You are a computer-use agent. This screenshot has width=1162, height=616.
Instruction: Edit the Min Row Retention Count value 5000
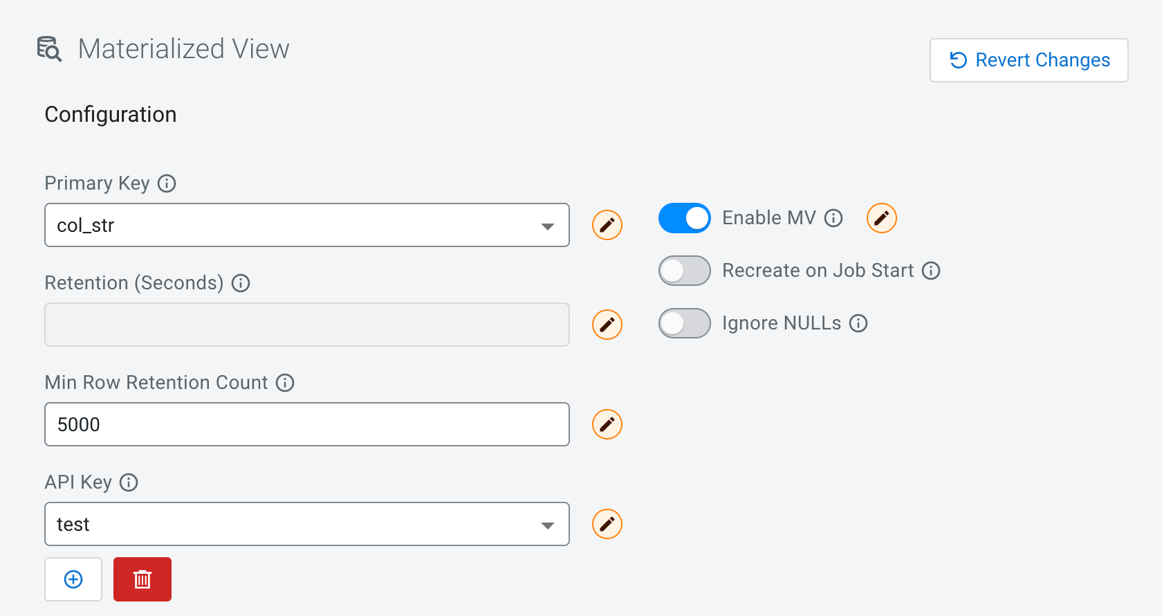pos(307,424)
